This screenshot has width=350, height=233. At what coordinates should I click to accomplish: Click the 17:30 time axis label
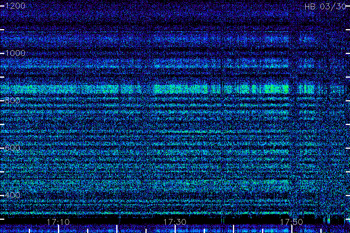pos(175,222)
